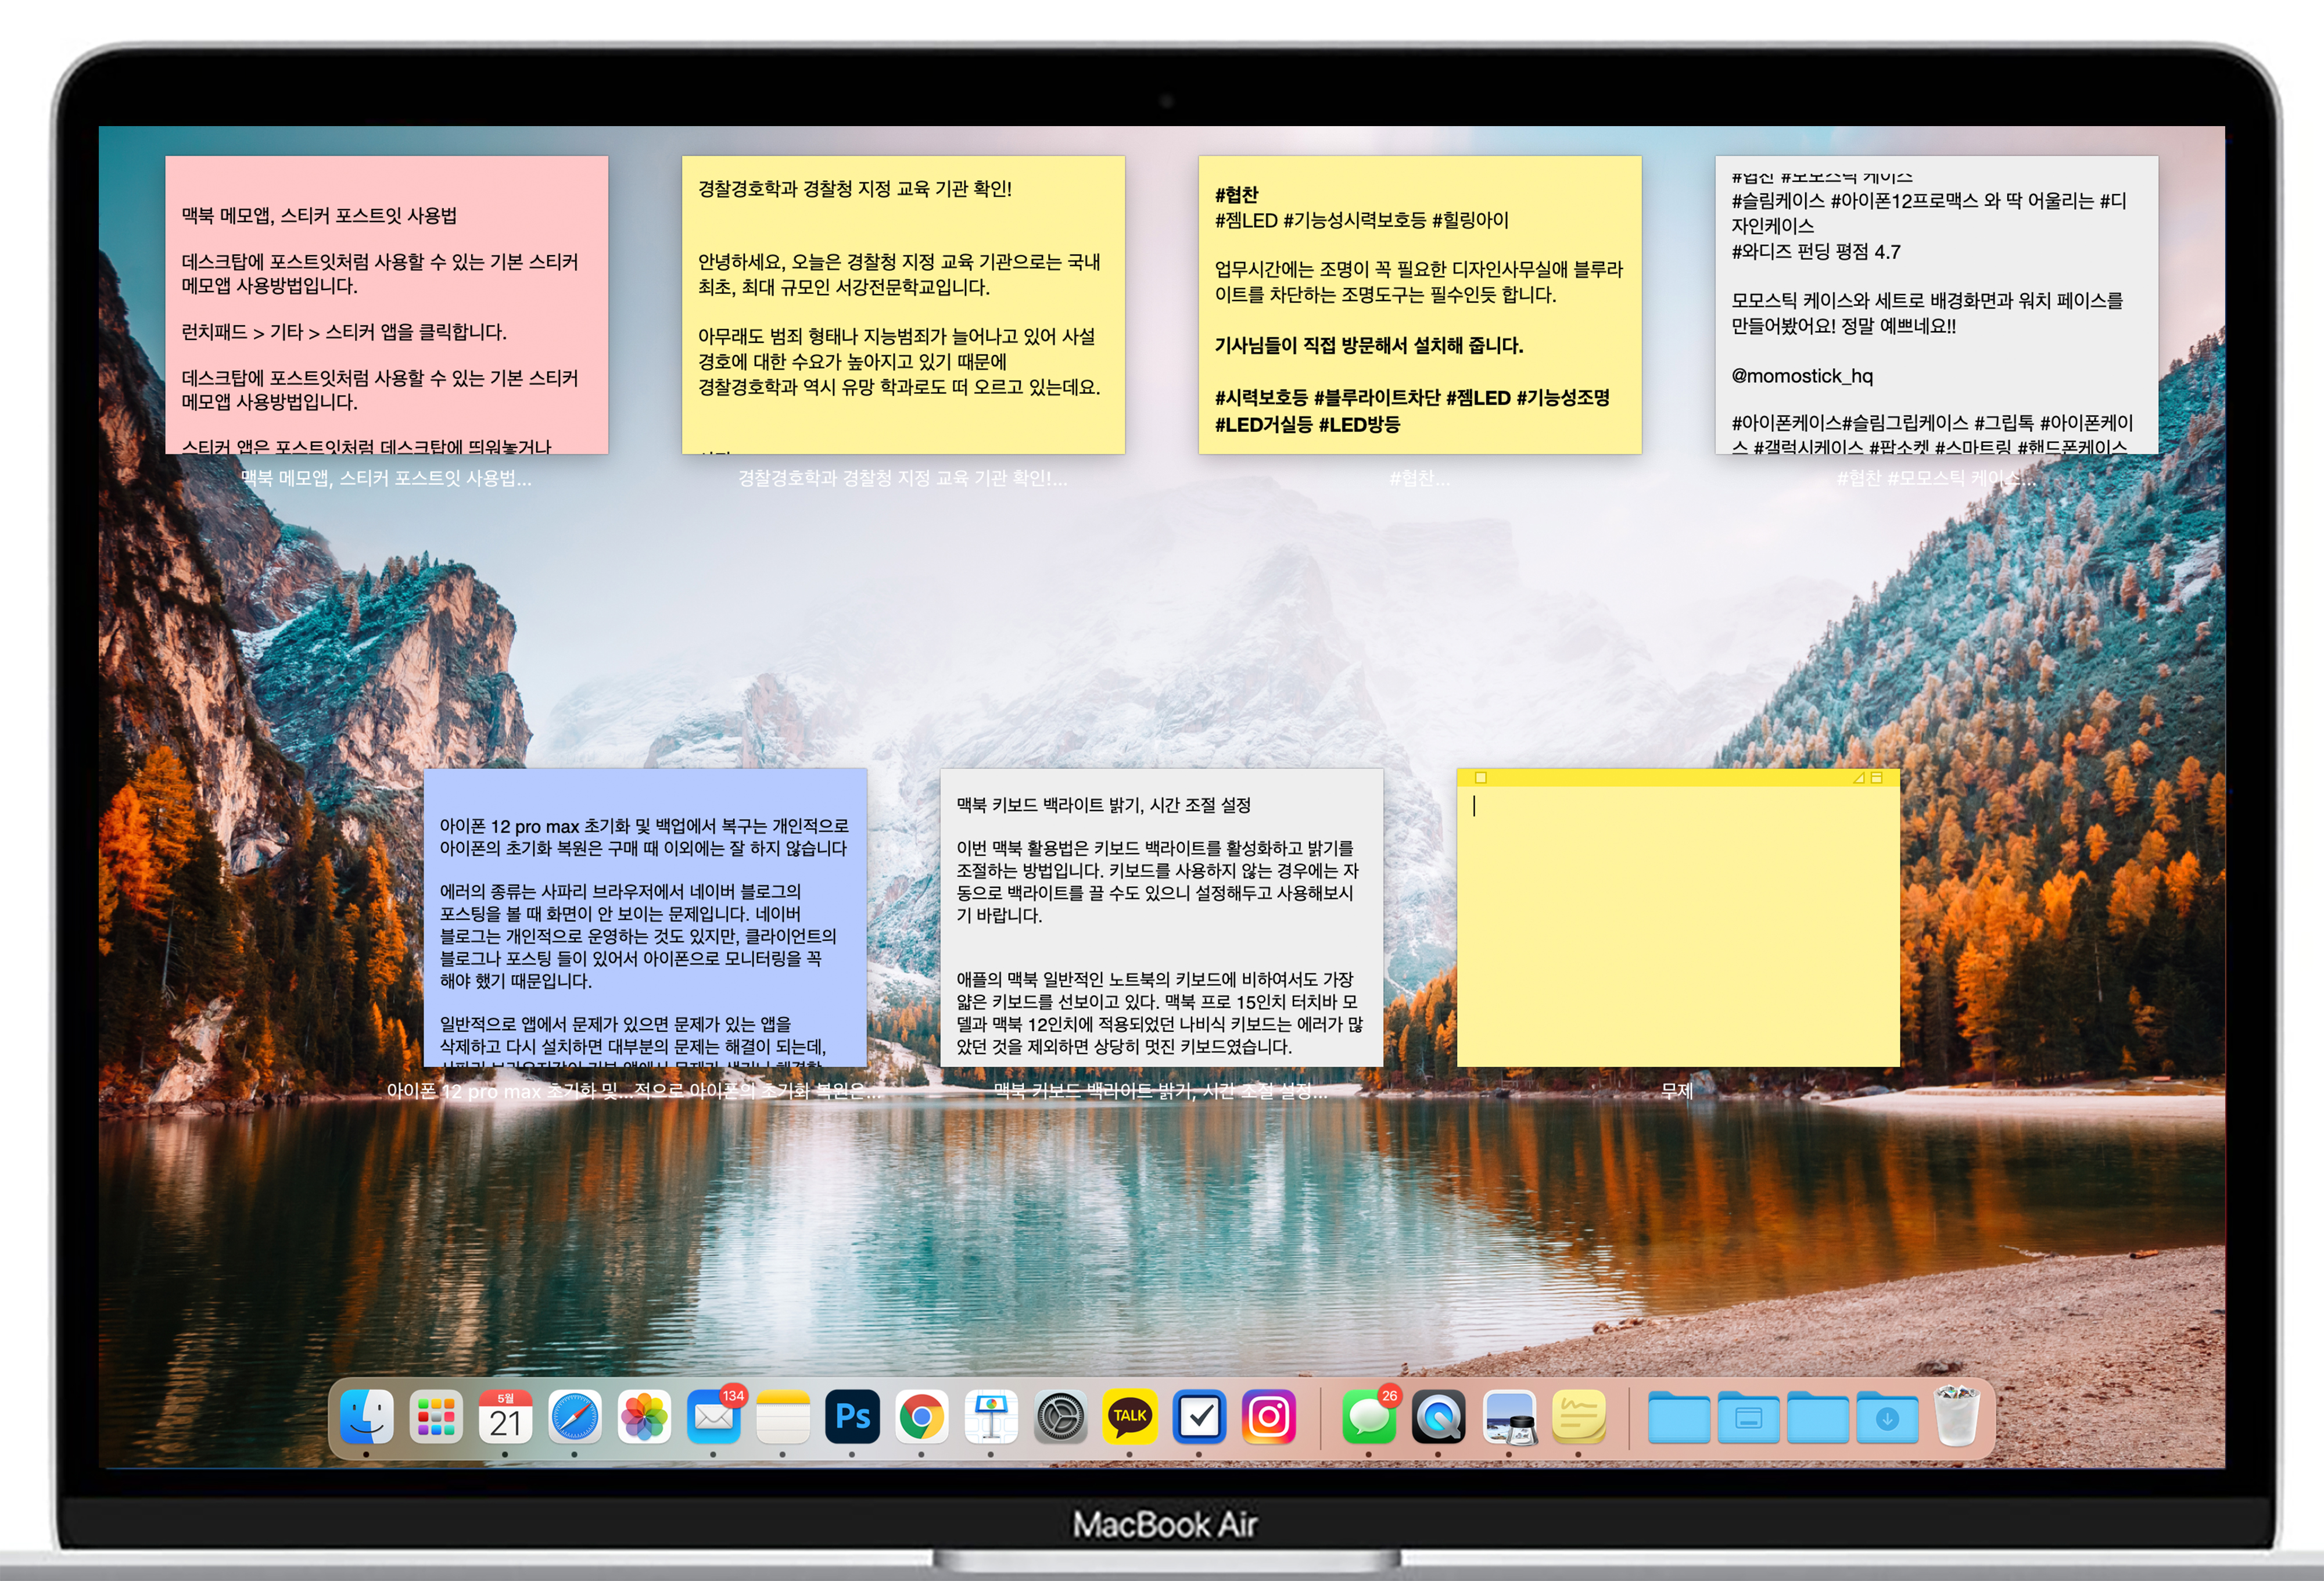Image resolution: width=2324 pixels, height=1581 pixels.
Task: Click heading '맥북 키보드 백라이트 밝기, 시간 조절 설정'
Action: click(x=1104, y=805)
